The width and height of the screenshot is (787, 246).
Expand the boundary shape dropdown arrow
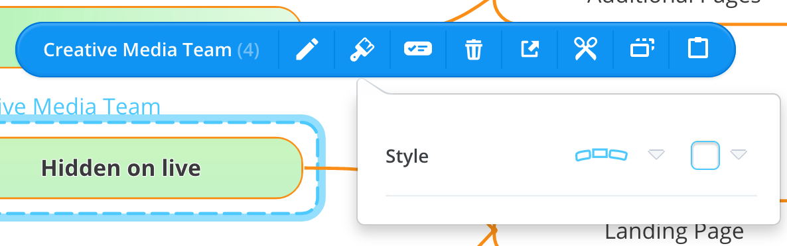pyautogui.click(x=656, y=155)
